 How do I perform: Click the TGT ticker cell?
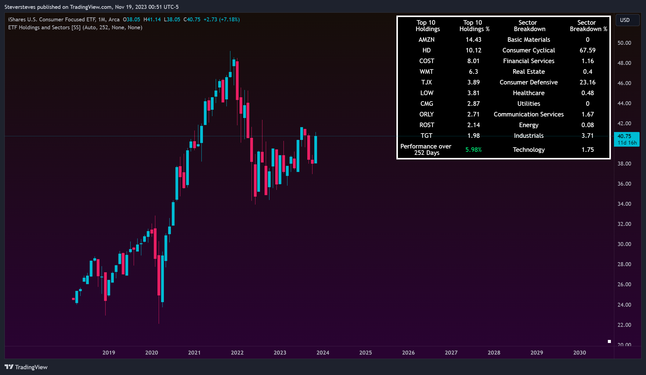426,136
